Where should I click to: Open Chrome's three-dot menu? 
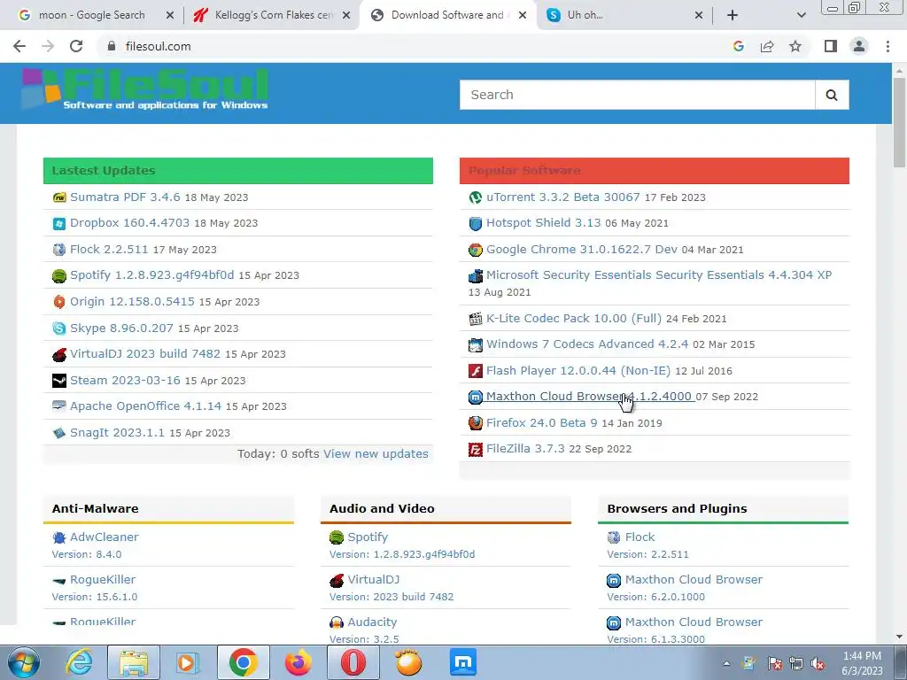pyautogui.click(x=888, y=46)
